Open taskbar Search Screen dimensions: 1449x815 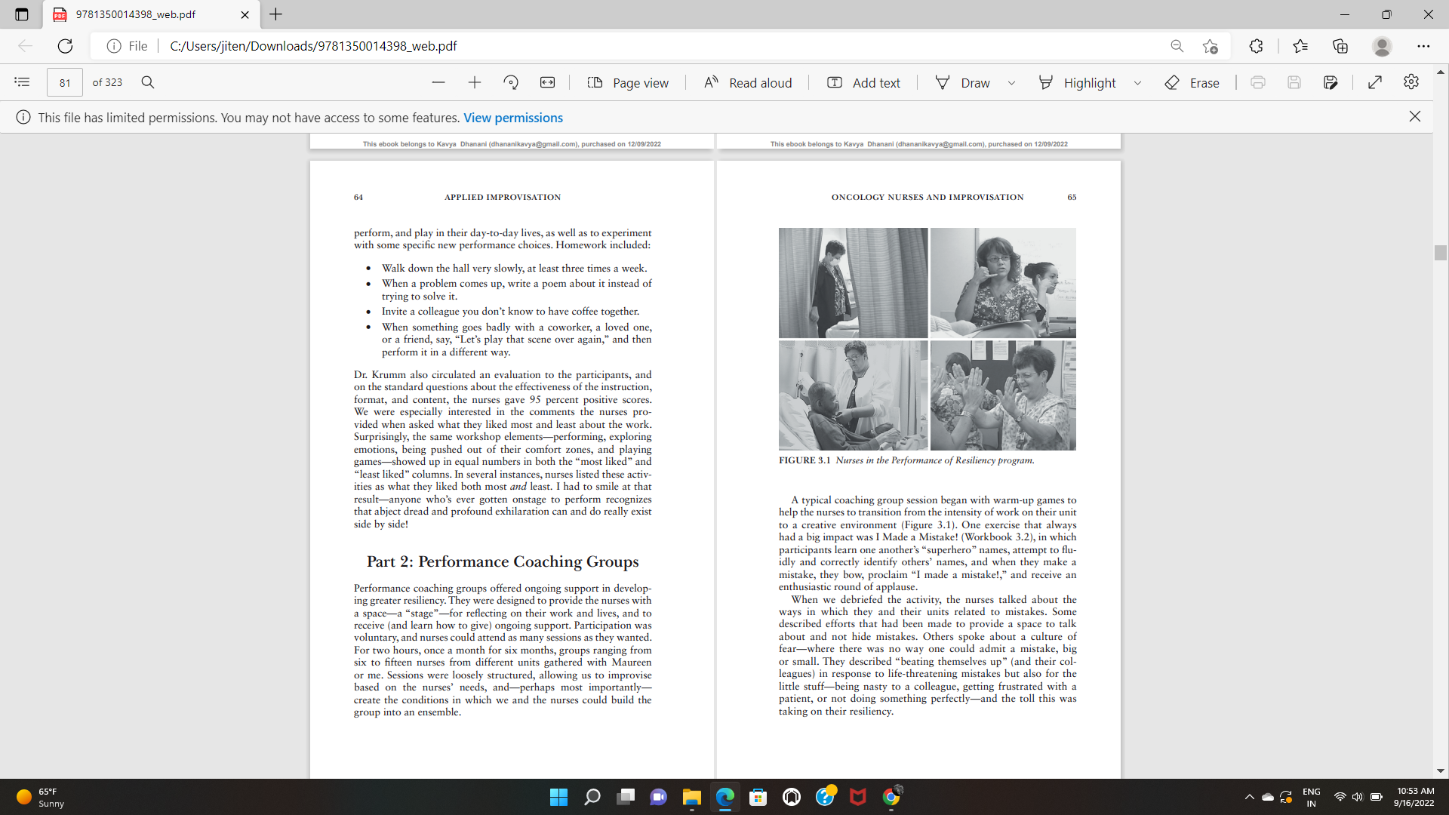[x=592, y=797]
